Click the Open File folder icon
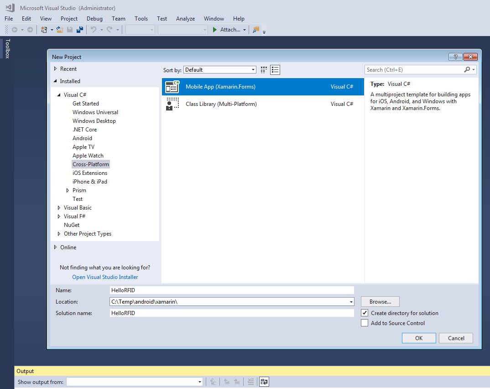 coord(60,30)
